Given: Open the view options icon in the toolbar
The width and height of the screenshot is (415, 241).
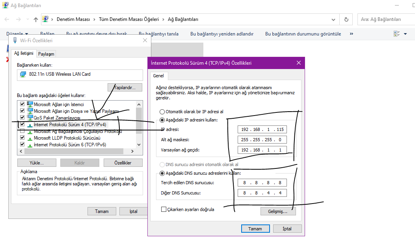Looking at the screenshot, I should (396, 34).
